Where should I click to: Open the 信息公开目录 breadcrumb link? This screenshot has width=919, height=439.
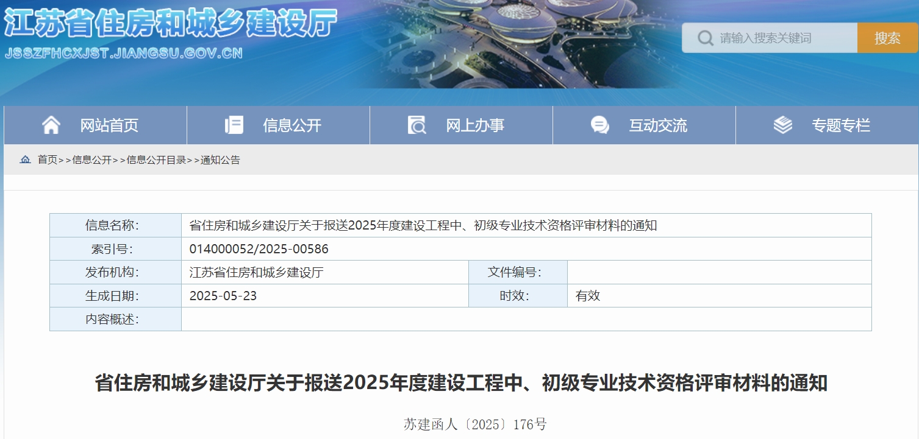pyautogui.click(x=156, y=160)
